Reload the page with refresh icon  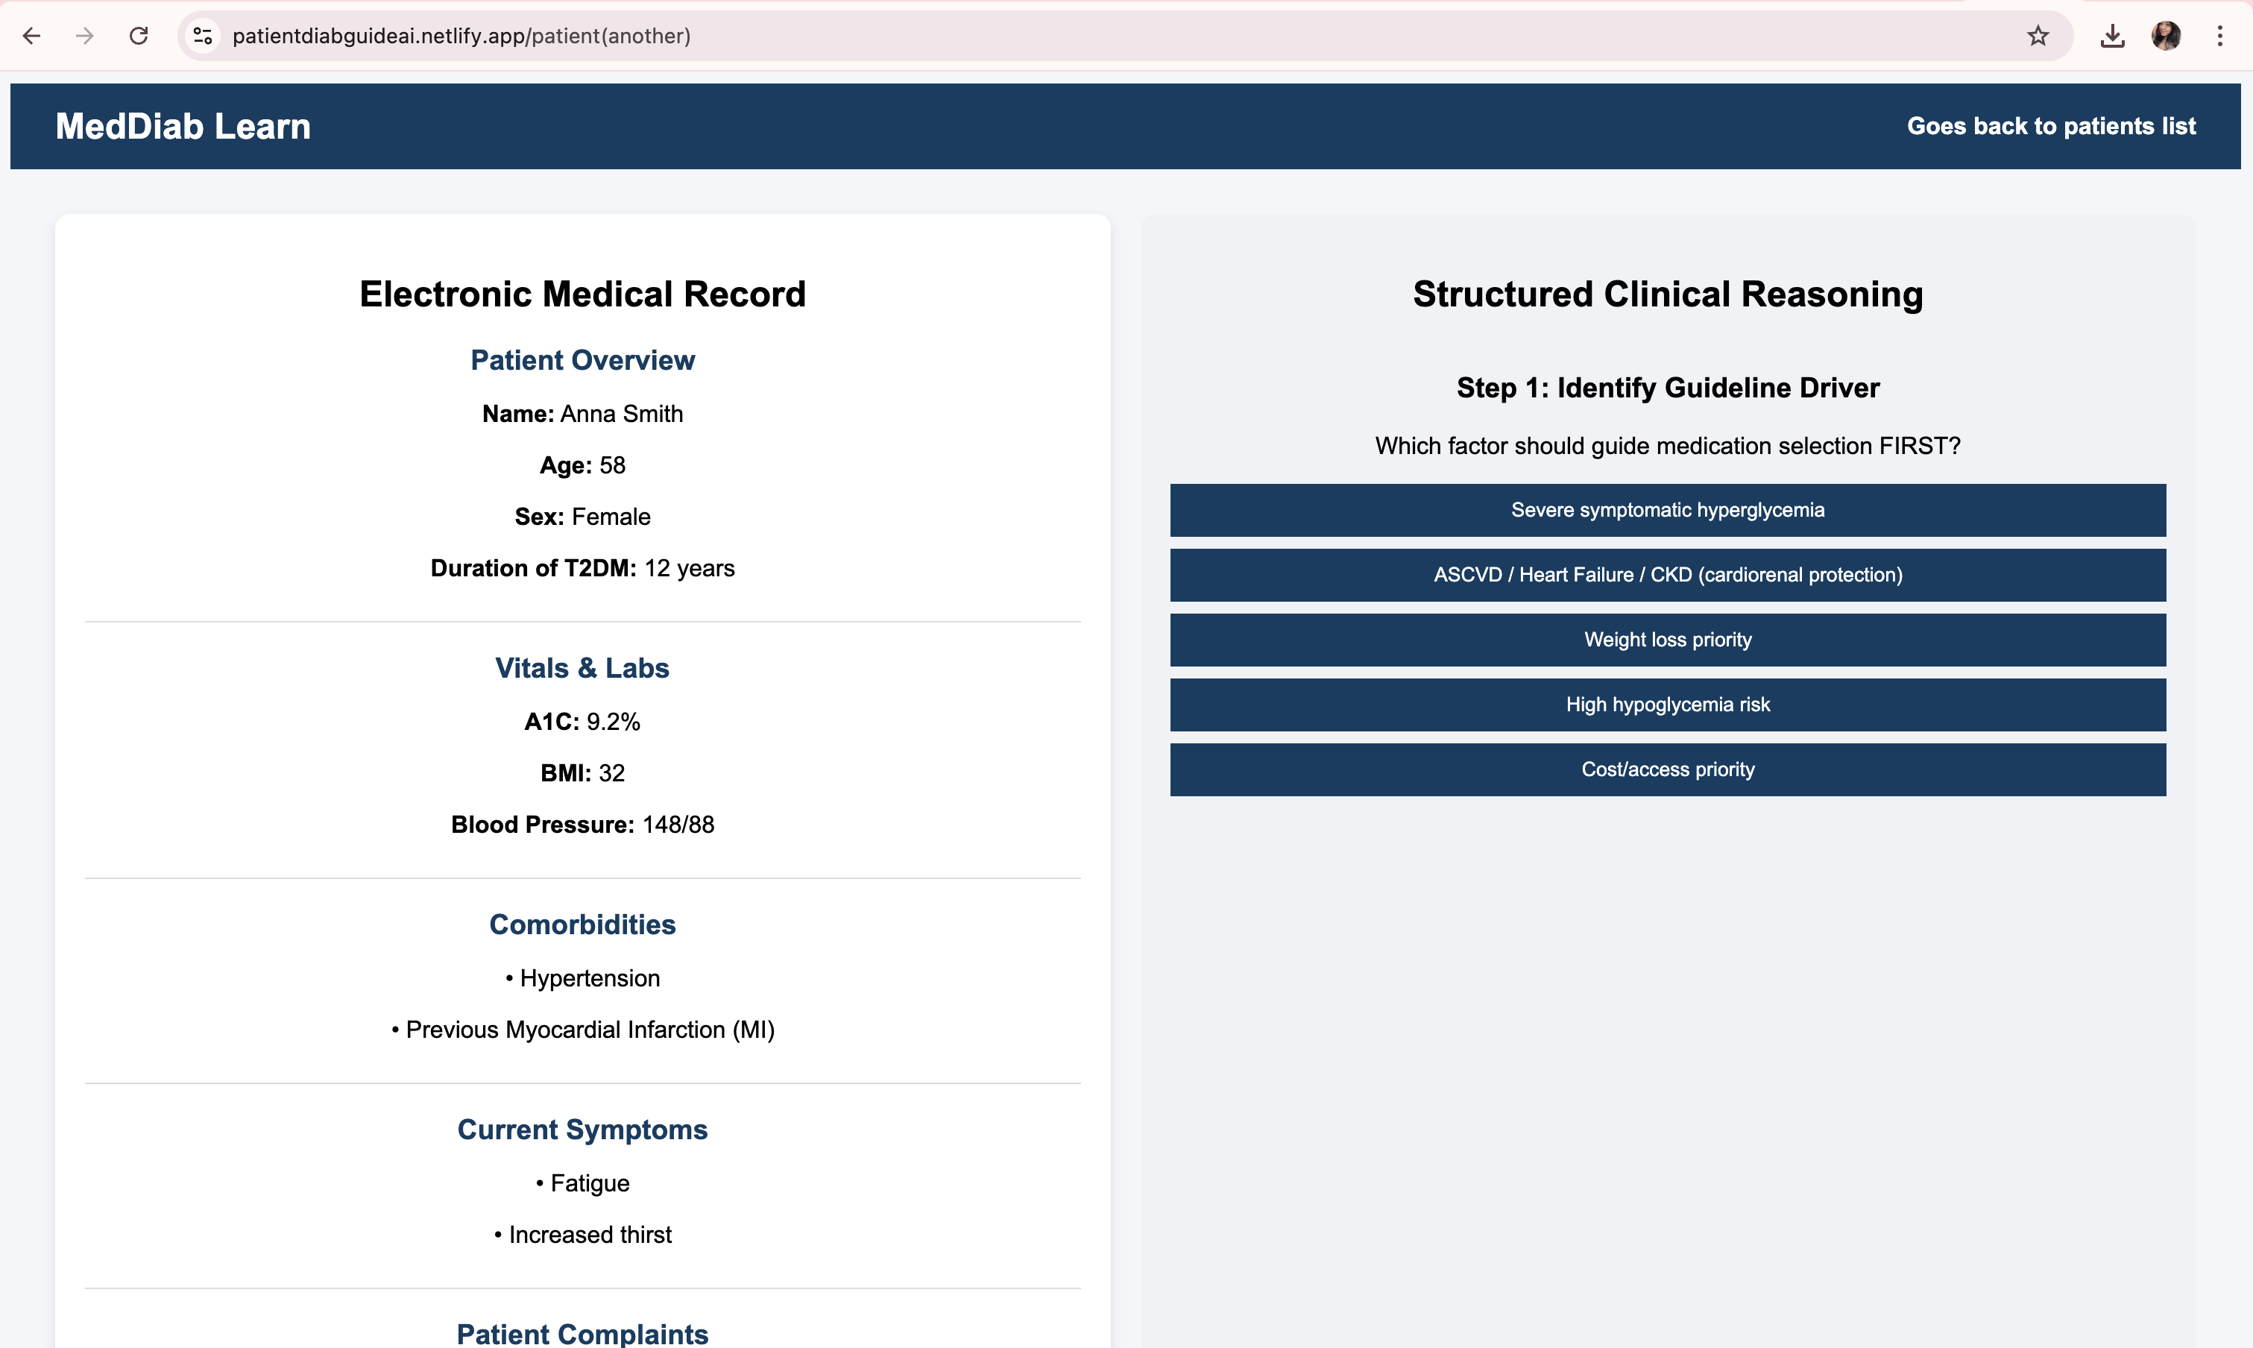[139, 36]
